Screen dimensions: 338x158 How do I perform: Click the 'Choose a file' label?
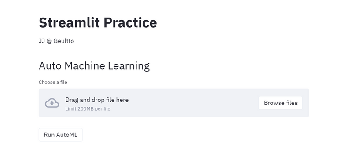tap(53, 83)
